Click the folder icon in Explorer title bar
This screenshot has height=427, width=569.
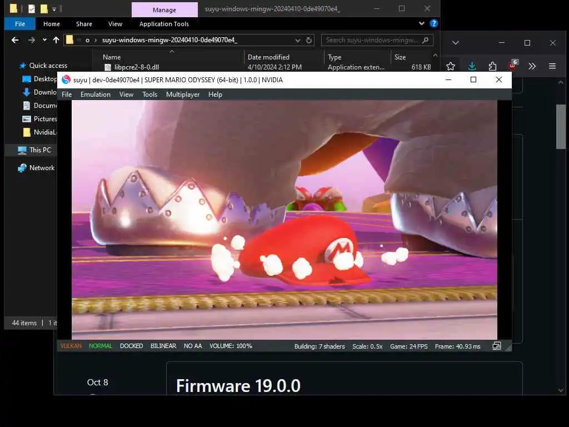(13, 8)
